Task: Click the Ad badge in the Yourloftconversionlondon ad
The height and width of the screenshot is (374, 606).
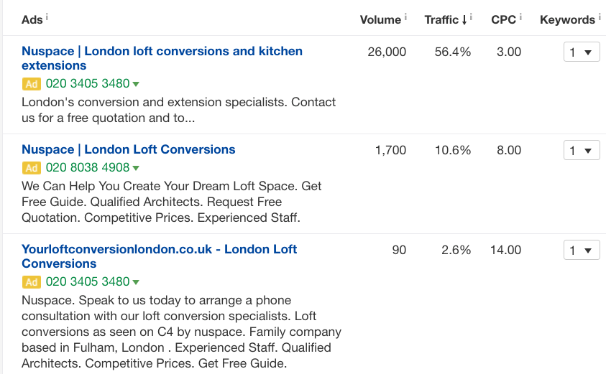Action: [x=31, y=282]
